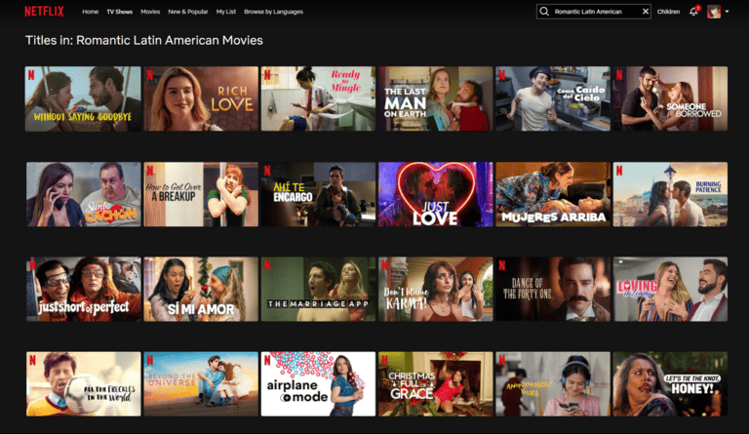
Task: Open the TV Shows section
Action: click(x=119, y=12)
